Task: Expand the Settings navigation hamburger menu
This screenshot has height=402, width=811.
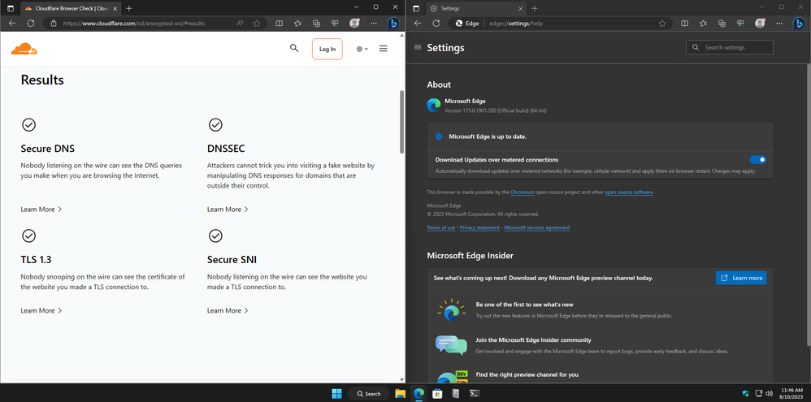Action: coord(418,47)
